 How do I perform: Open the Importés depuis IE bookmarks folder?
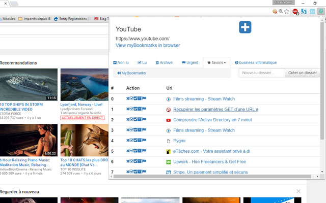34,19
